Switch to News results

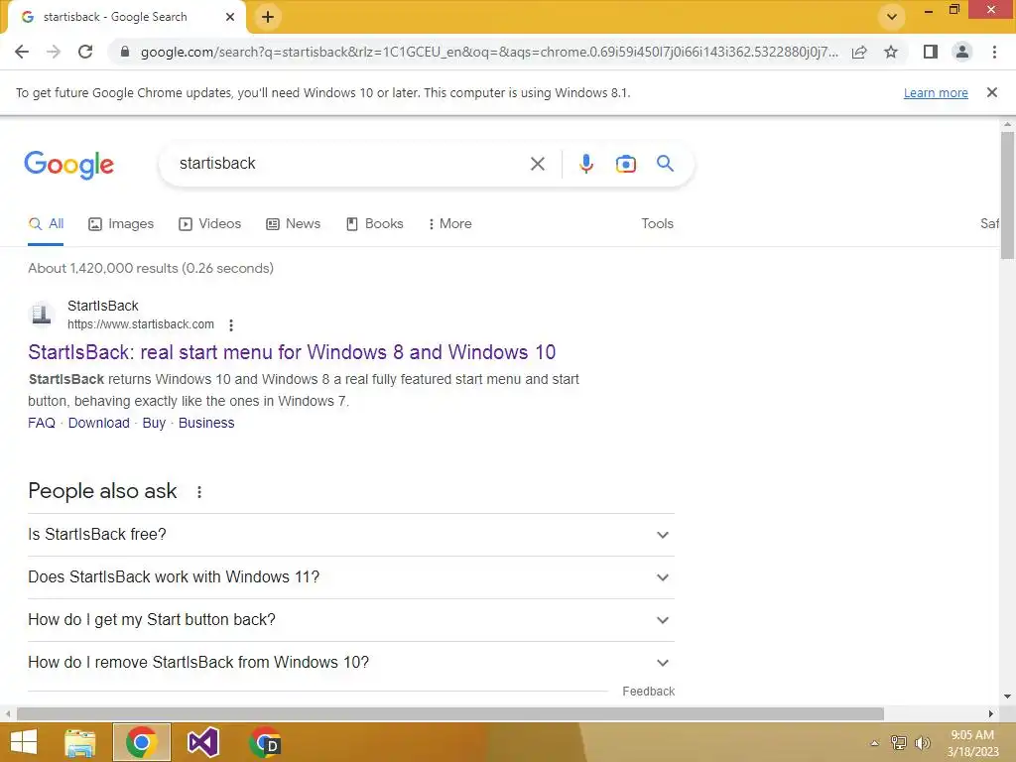[293, 223]
